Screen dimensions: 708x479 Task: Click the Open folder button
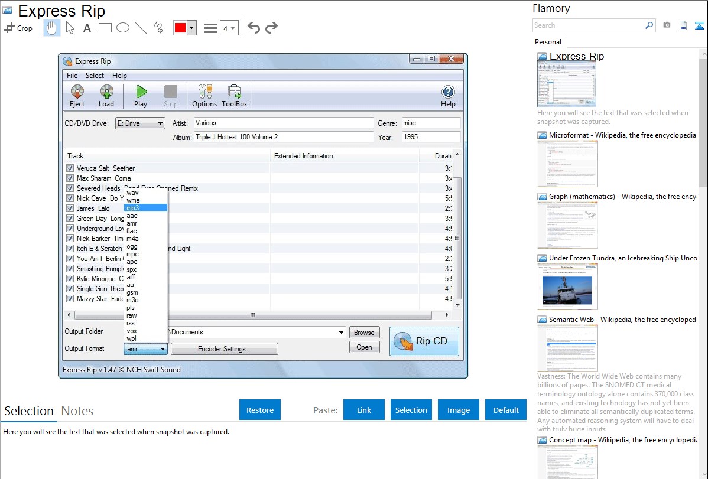coord(365,347)
